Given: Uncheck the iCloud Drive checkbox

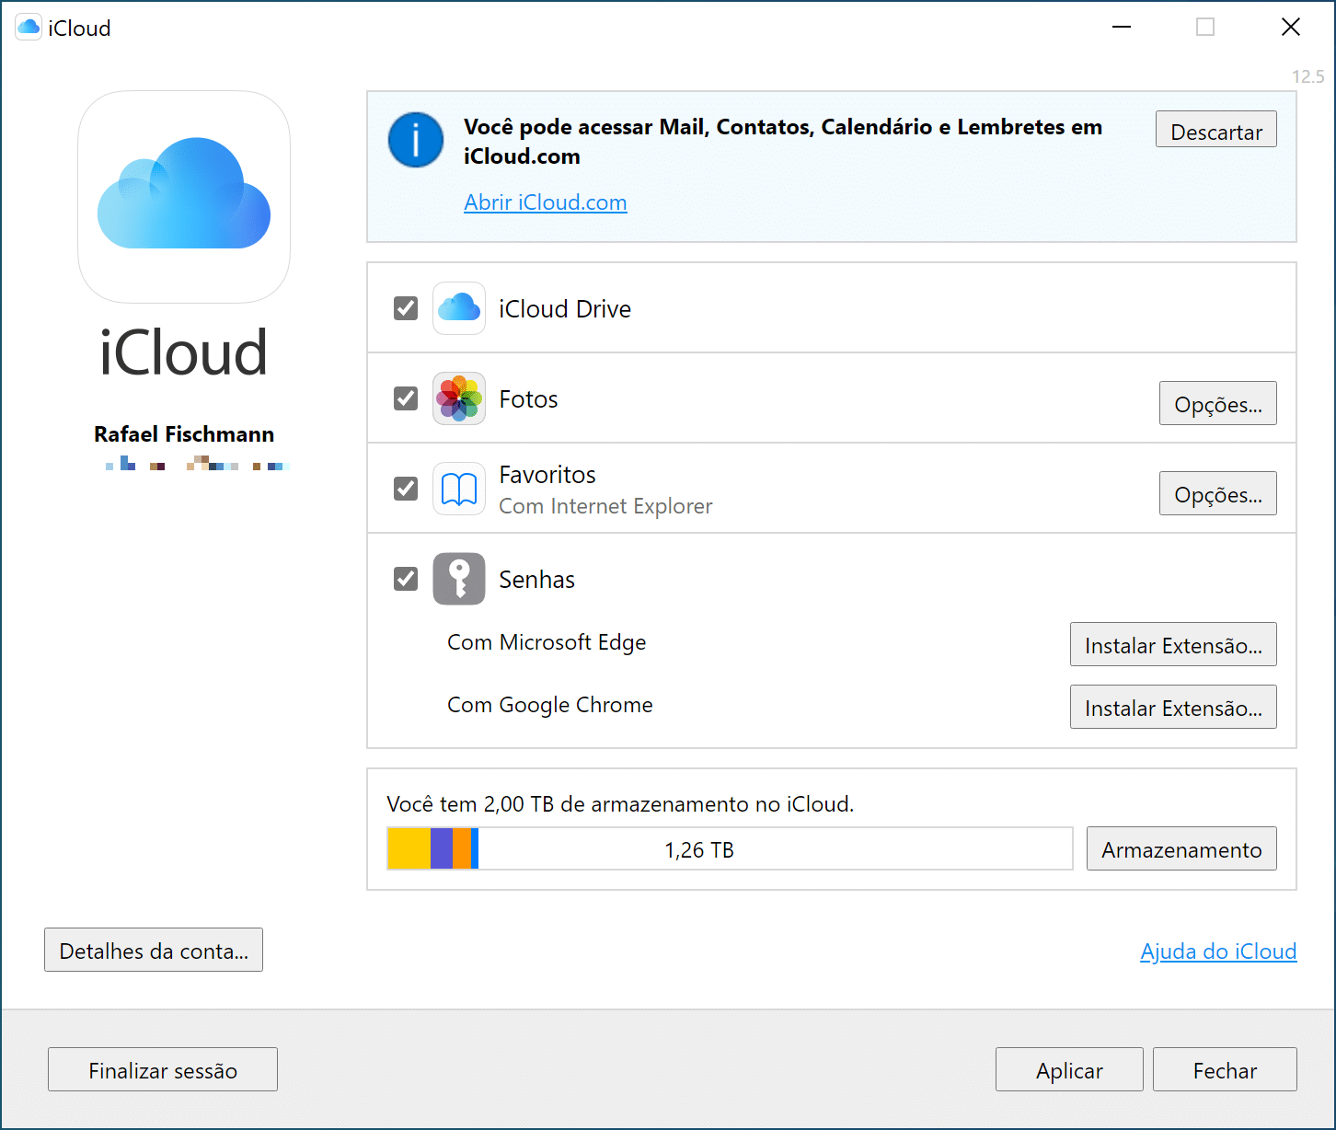Looking at the screenshot, I should [x=406, y=308].
